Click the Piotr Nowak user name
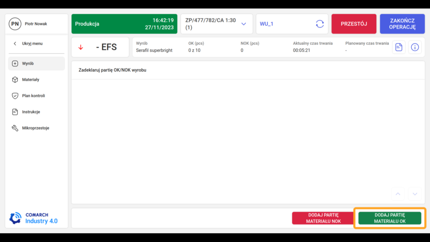 [x=36, y=24]
